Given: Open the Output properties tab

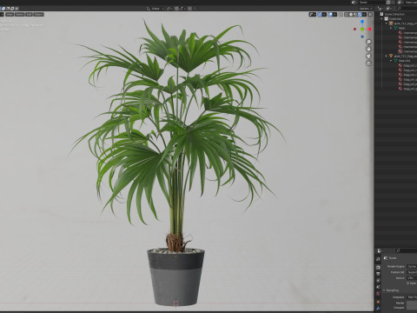Looking at the screenshot, I should pos(378,274).
